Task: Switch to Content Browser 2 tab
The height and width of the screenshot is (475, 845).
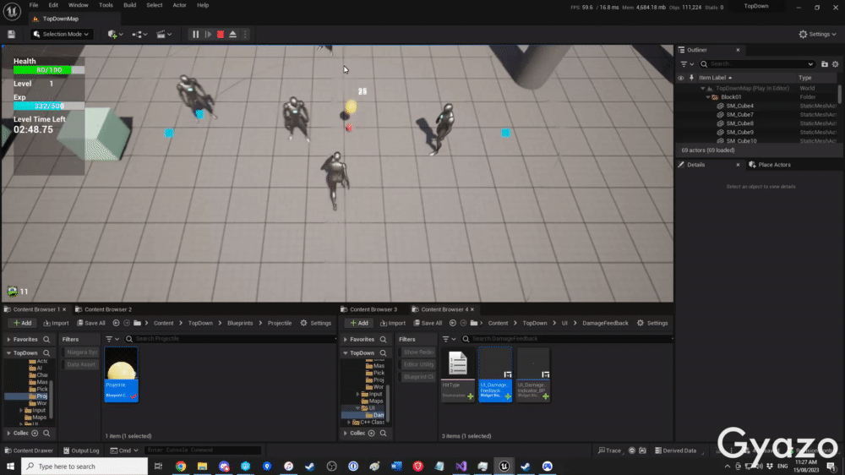Action: coord(107,309)
